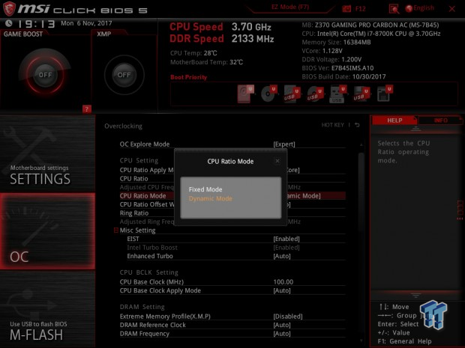Open the GAME BOOST question mark help
The height and width of the screenshot is (348, 465).
point(86,109)
